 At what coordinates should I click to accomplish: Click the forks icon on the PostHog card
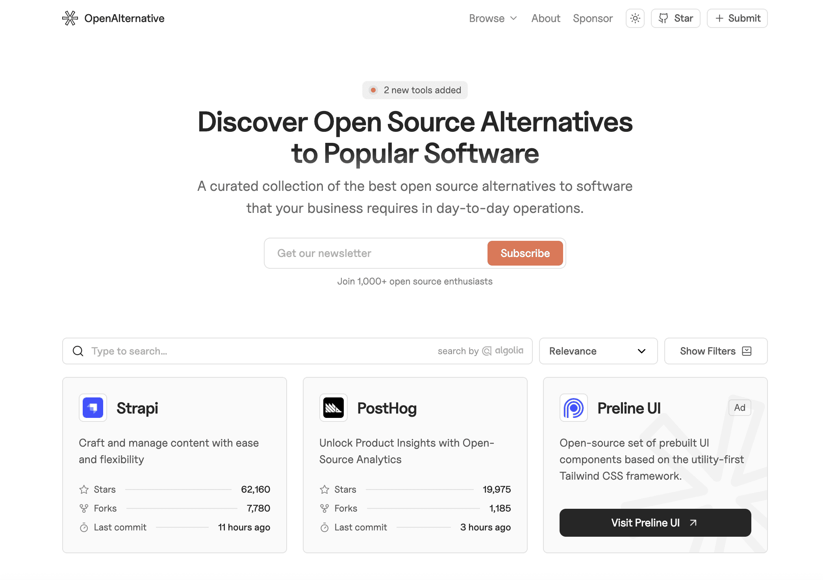coord(324,508)
